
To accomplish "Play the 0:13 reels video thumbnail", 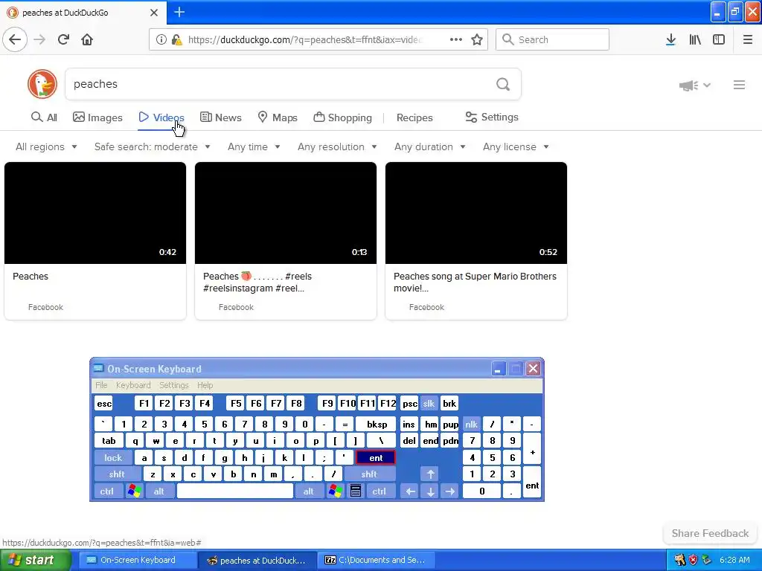I will (286, 213).
